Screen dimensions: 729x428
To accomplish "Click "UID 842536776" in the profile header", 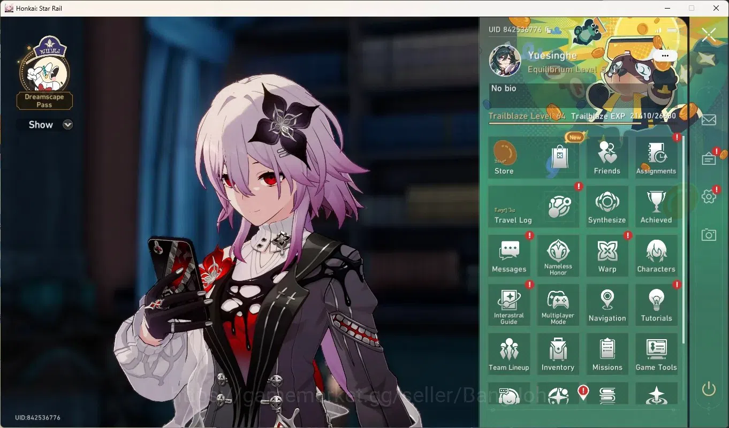I will tap(515, 30).
